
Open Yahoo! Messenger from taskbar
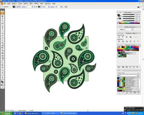(x=69, y=113)
